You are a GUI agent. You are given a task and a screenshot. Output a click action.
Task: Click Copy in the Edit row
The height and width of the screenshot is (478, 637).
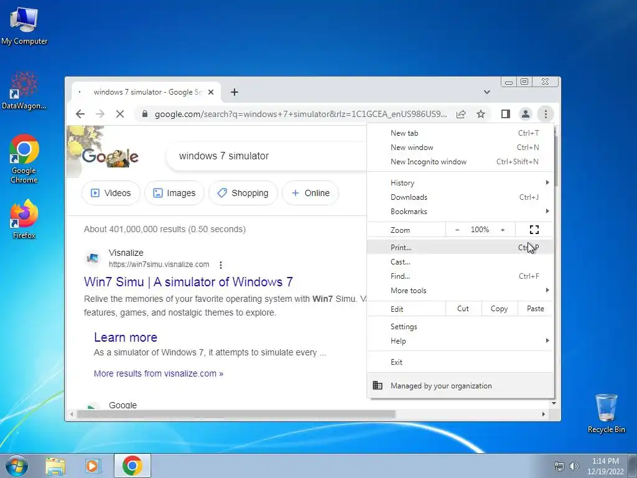point(500,309)
